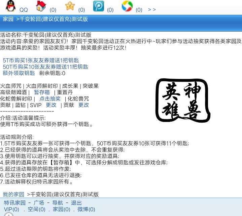Open the house home icon
The image size is (242, 216).
(41, 6)
